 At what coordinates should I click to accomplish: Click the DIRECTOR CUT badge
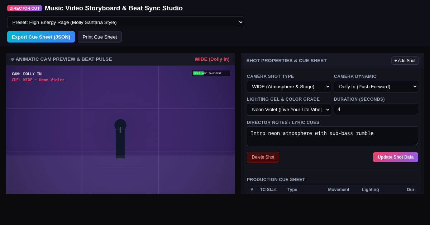coord(24,8)
